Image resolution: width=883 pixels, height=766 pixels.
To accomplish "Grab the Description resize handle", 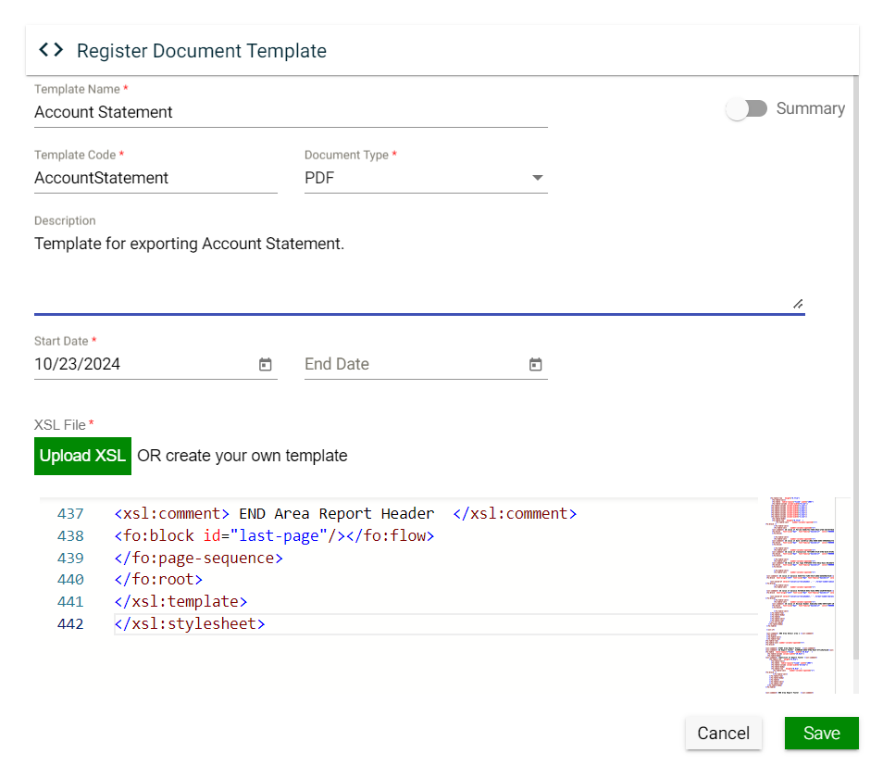I will pyautogui.click(x=797, y=303).
